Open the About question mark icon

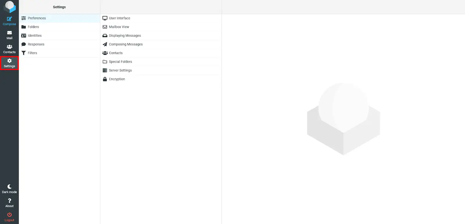tap(9, 201)
